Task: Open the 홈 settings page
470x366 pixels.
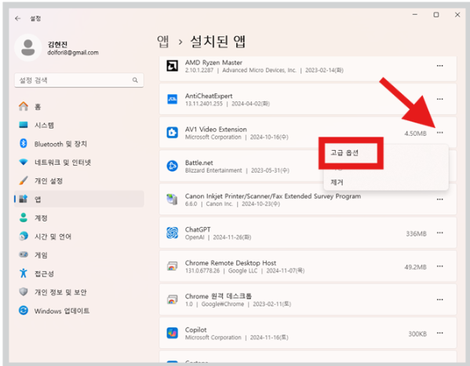Action: click(78, 107)
